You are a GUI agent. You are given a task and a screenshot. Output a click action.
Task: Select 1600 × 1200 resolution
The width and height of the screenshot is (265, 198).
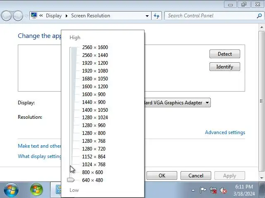tap(95, 87)
